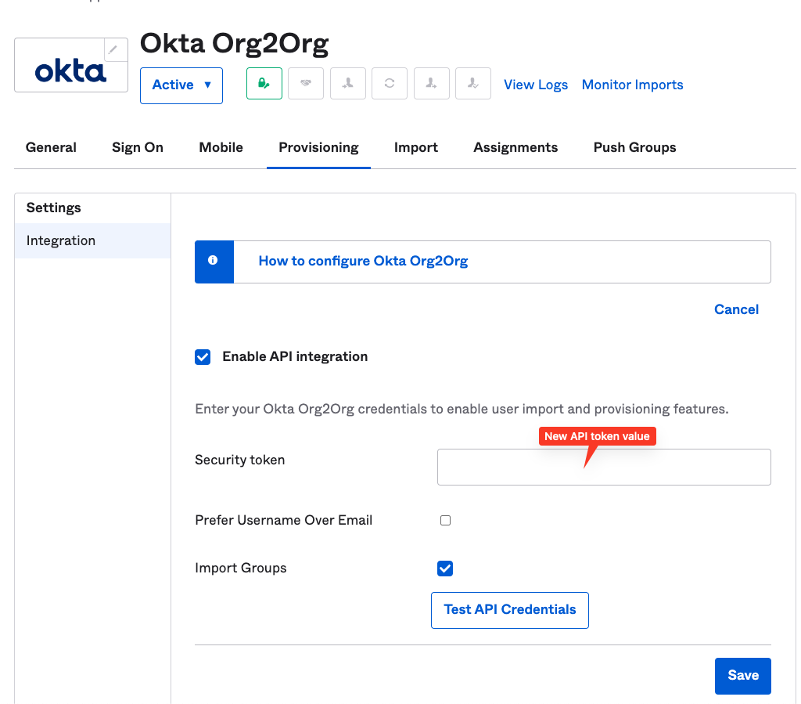Viewport: 801px width, 704px height.
Task: Check Prefer Username Over Email box
Action: click(x=445, y=521)
